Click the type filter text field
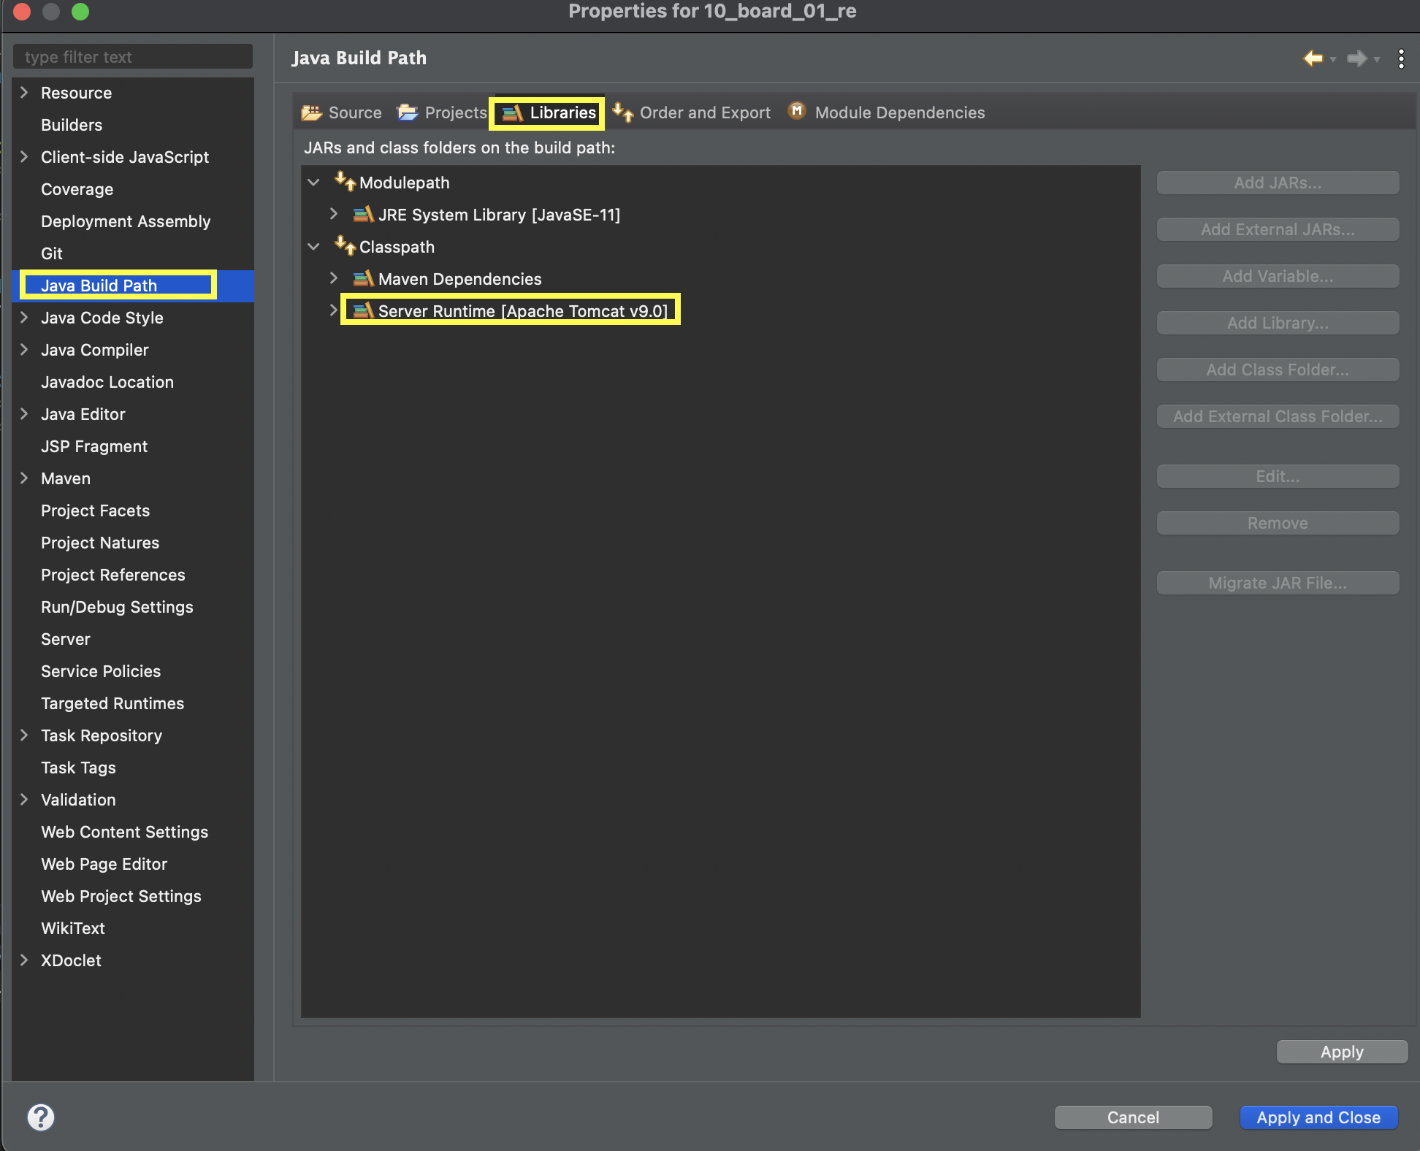The height and width of the screenshot is (1151, 1420). (x=133, y=57)
